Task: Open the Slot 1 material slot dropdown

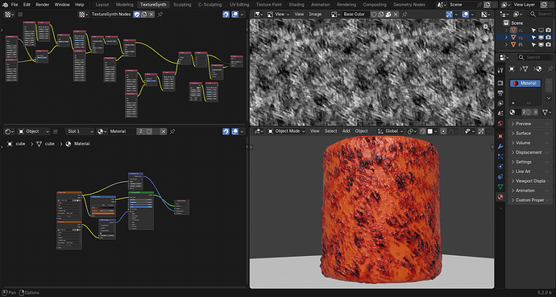Action: (80, 131)
